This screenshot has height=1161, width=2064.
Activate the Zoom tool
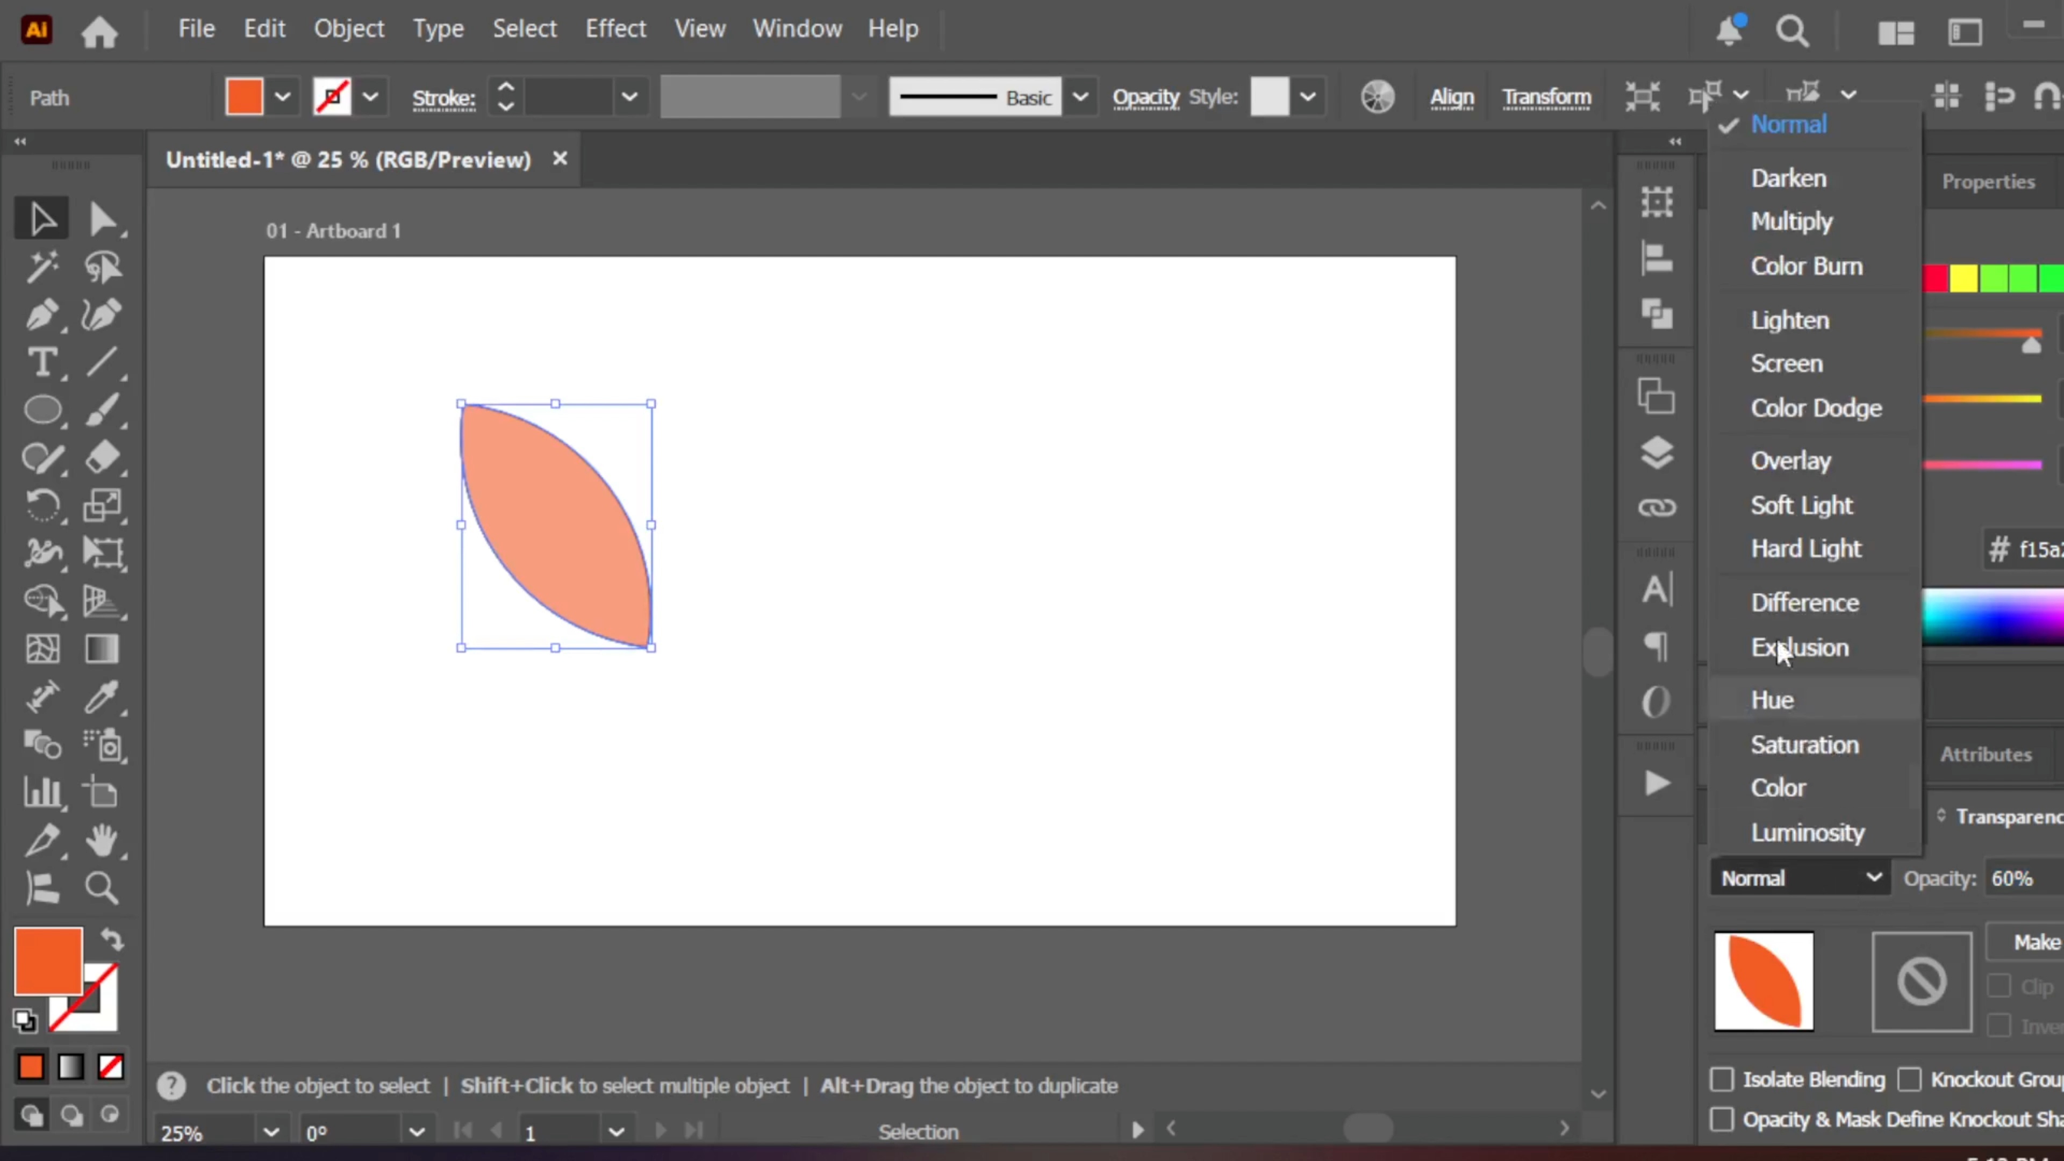(103, 888)
